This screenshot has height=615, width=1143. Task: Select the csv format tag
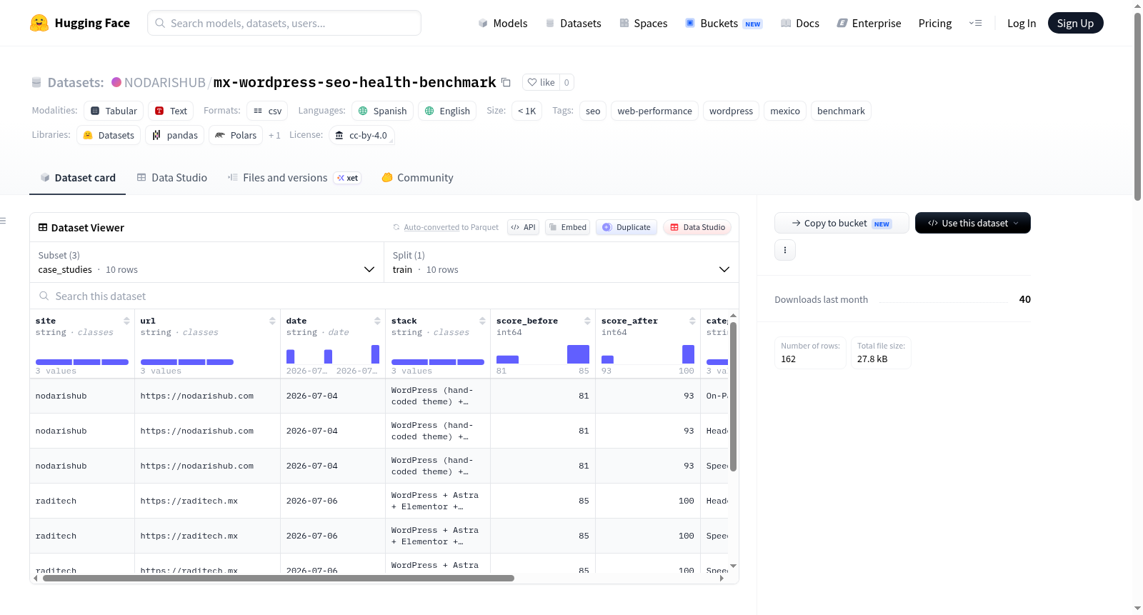point(267,111)
